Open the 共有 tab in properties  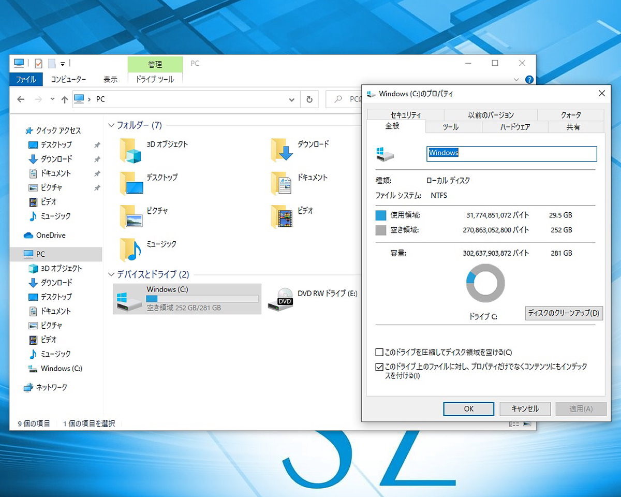pyautogui.click(x=573, y=127)
